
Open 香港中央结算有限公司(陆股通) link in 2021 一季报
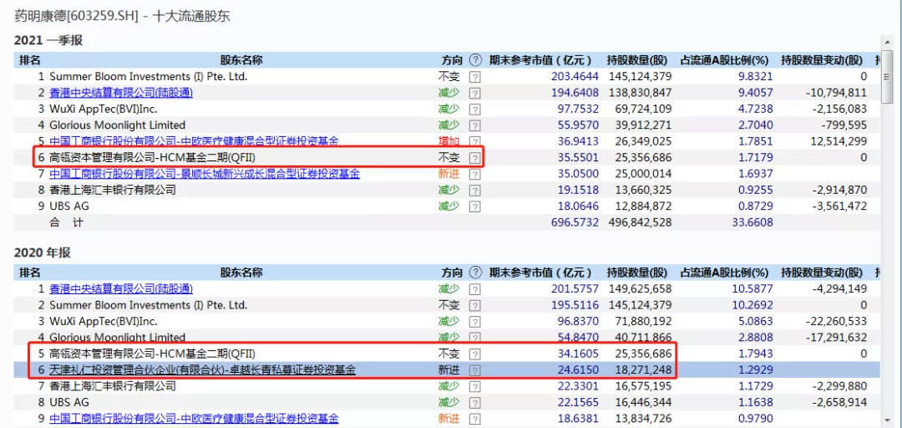(x=121, y=93)
